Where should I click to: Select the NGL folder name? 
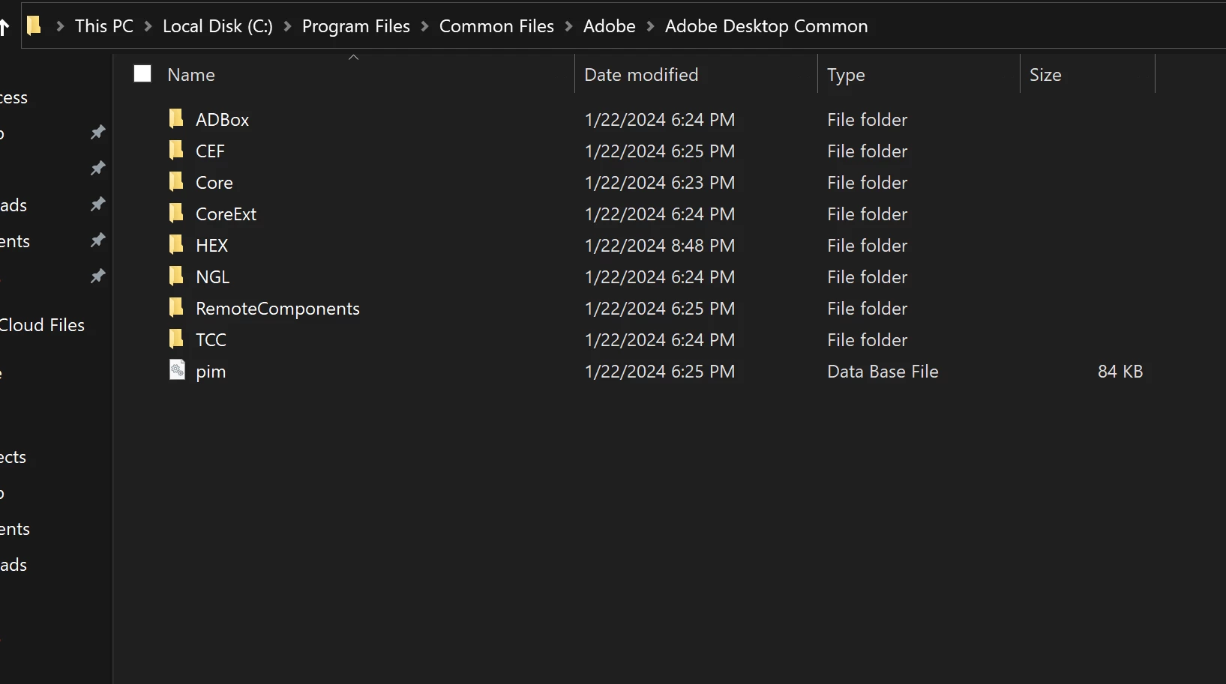coord(212,277)
